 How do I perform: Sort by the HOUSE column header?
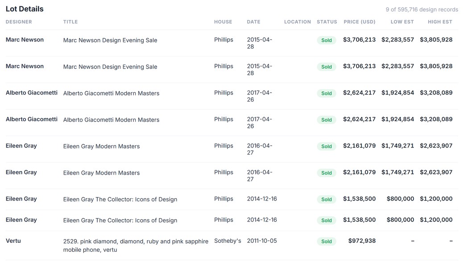223,22
